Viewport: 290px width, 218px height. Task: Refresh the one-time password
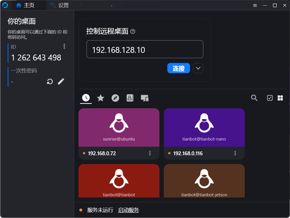(50, 82)
